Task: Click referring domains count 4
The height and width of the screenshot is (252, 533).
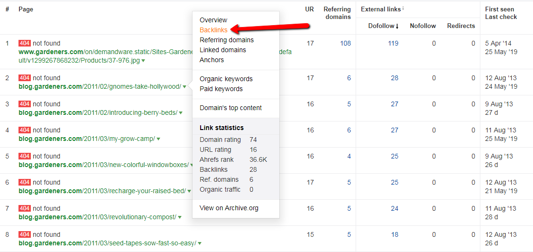Action: pyautogui.click(x=349, y=157)
